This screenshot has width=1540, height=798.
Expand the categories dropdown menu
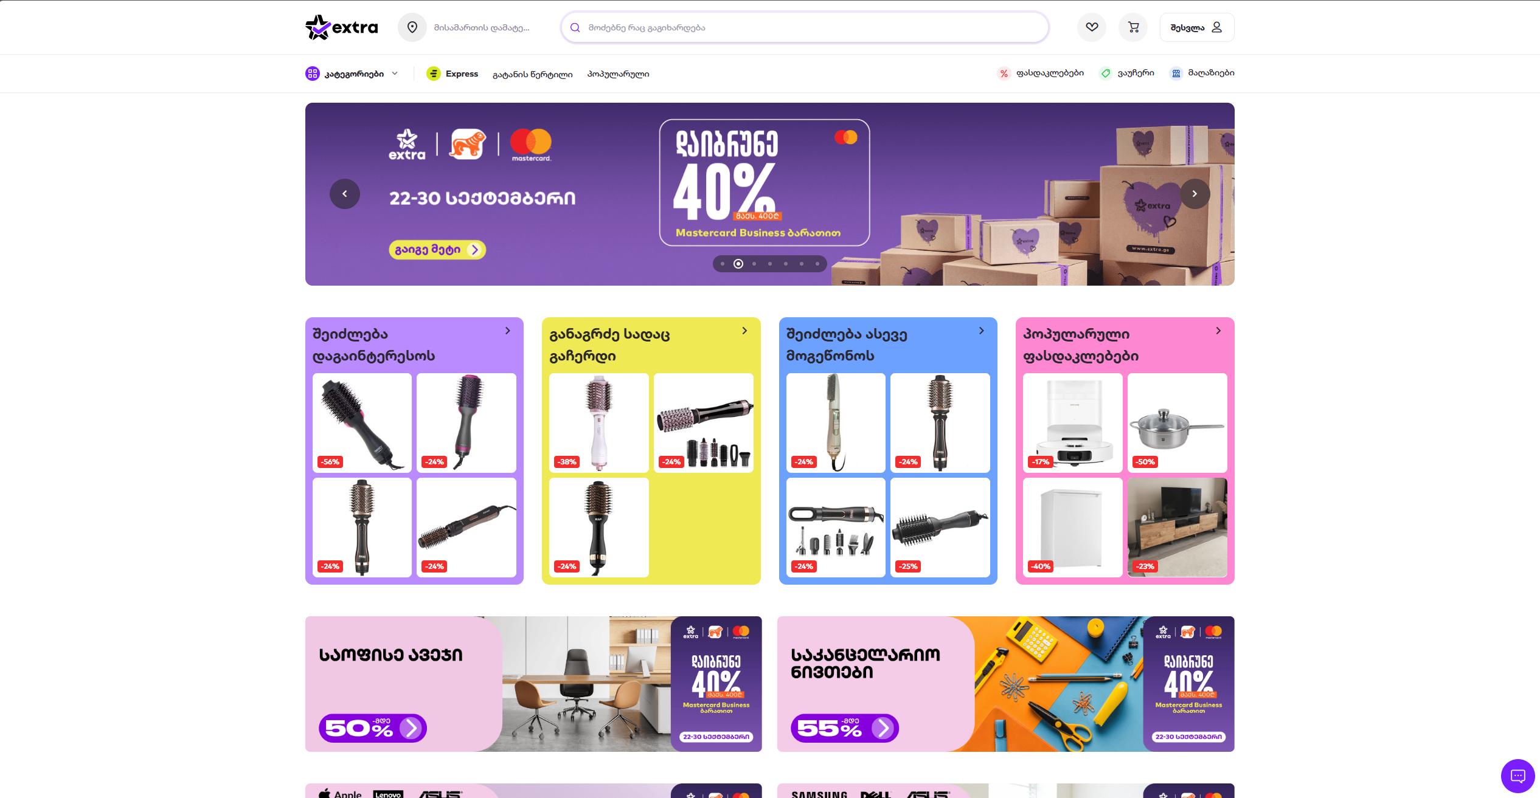click(352, 74)
